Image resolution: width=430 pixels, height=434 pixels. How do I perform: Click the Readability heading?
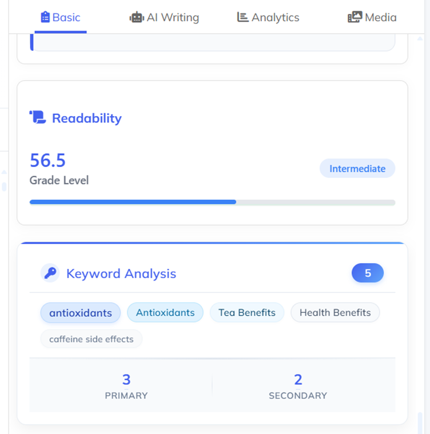[87, 118]
